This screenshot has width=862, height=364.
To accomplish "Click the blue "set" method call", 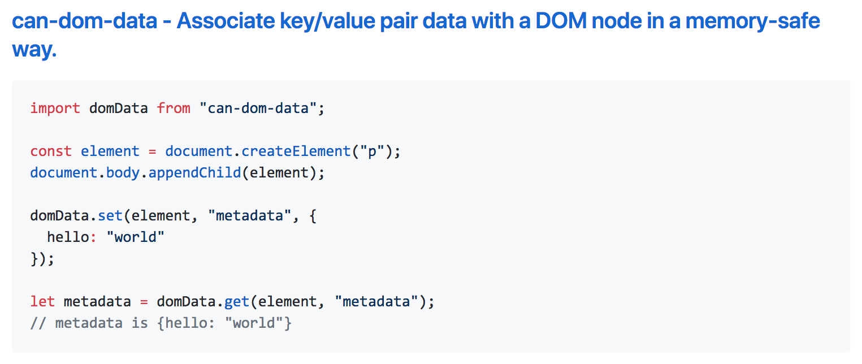I will 110,215.
